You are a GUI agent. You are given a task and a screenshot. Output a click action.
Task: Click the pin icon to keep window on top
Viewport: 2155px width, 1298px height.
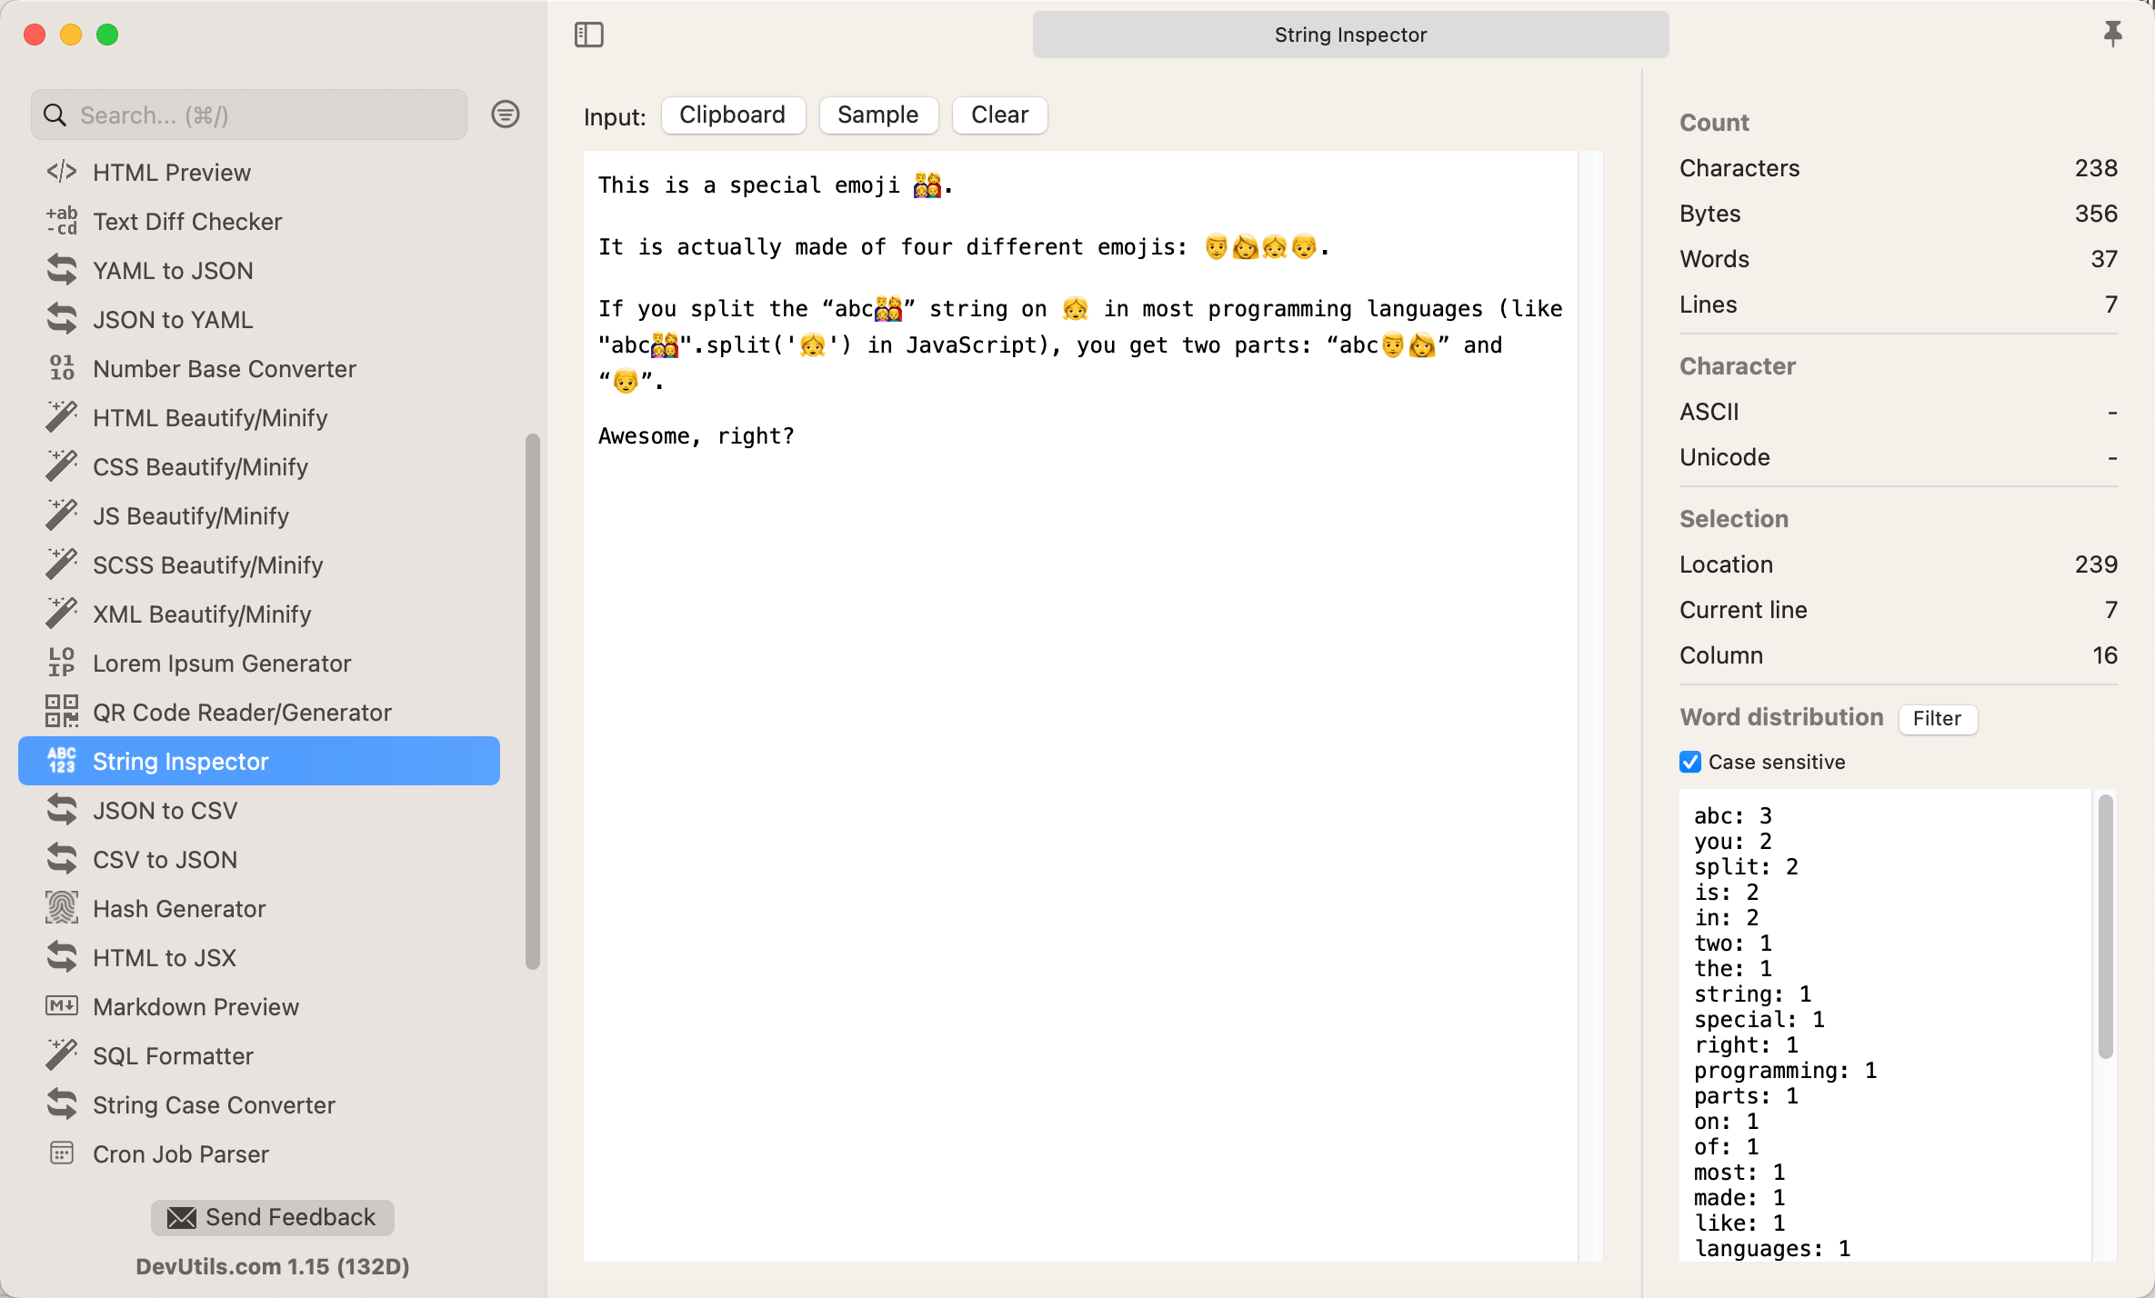click(x=2113, y=35)
